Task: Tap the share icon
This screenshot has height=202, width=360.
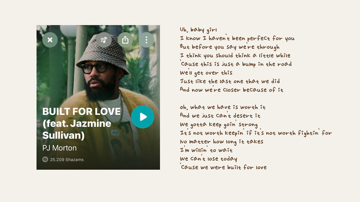Action: [125, 40]
